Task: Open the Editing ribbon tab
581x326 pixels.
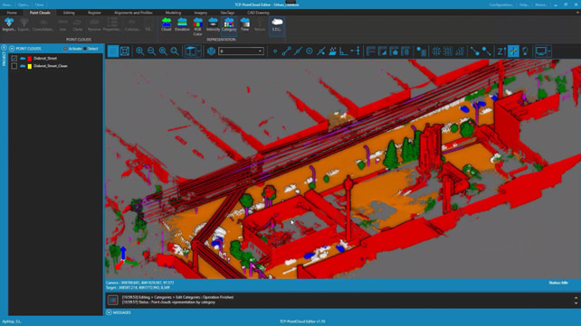Action: tap(69, 13)
